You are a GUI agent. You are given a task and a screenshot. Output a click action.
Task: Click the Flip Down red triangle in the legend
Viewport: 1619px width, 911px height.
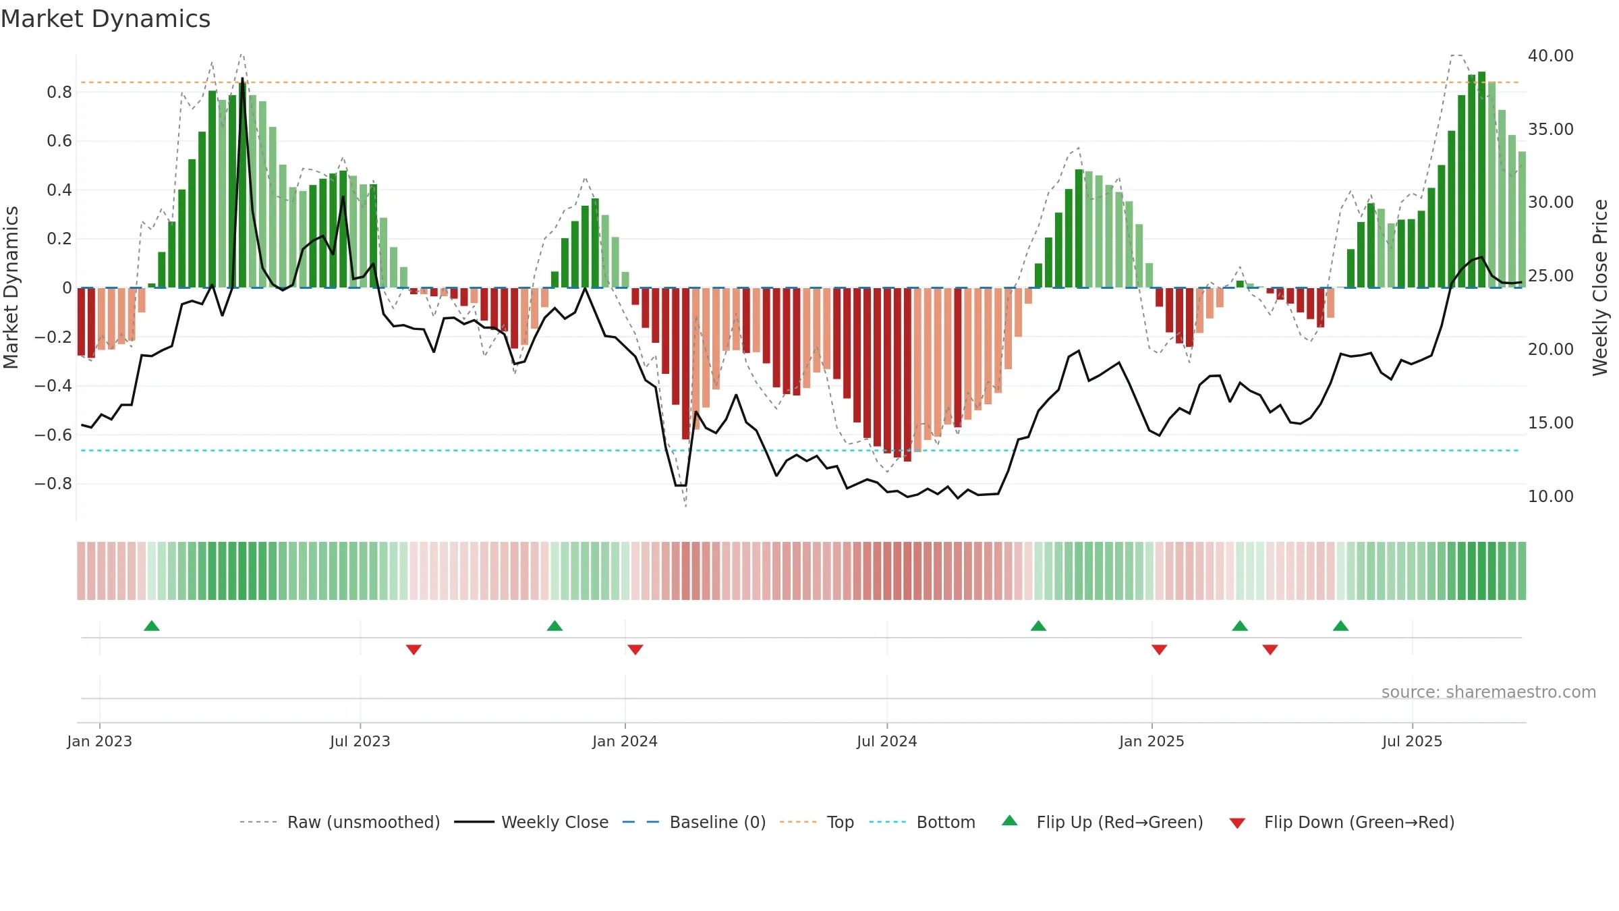(1237, 823)
